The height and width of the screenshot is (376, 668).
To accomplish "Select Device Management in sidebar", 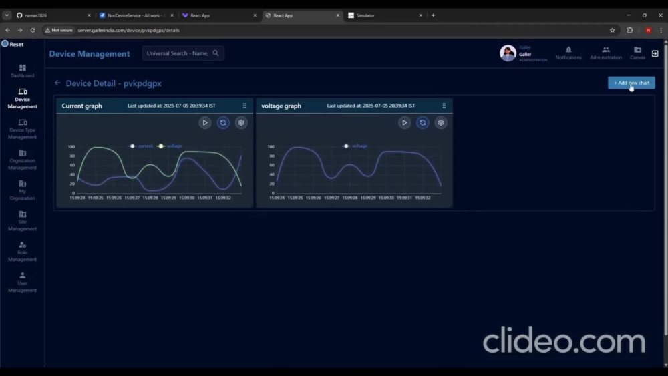I will [x=22, y=98].
